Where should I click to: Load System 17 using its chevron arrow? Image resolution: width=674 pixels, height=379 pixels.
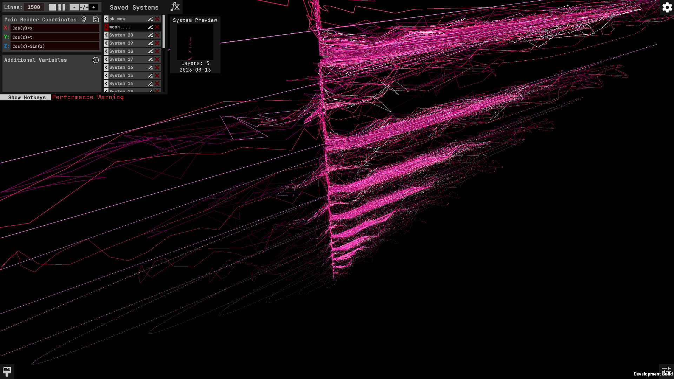[x=106, y=59]
